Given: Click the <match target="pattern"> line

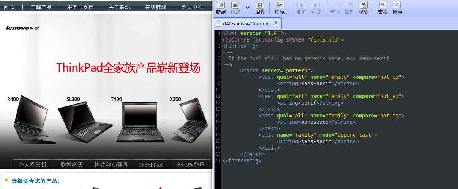Looking at the screenshot, I should (x=277, y=70).
